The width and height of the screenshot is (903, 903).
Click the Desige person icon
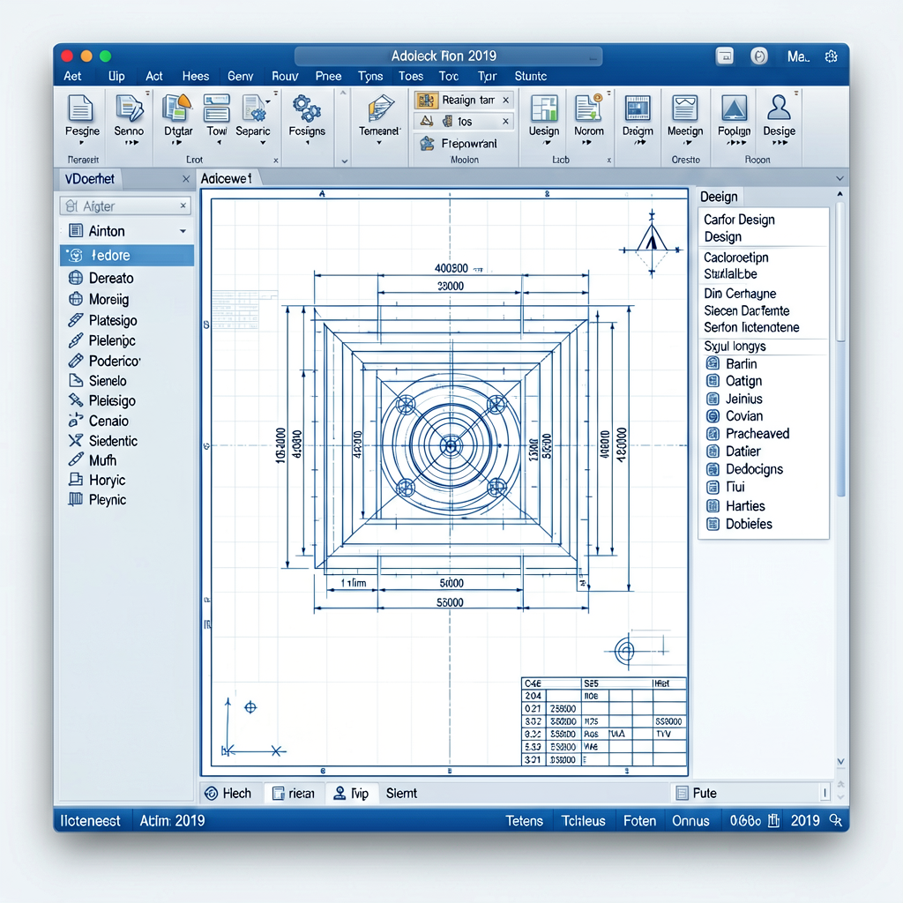point(779,108)
